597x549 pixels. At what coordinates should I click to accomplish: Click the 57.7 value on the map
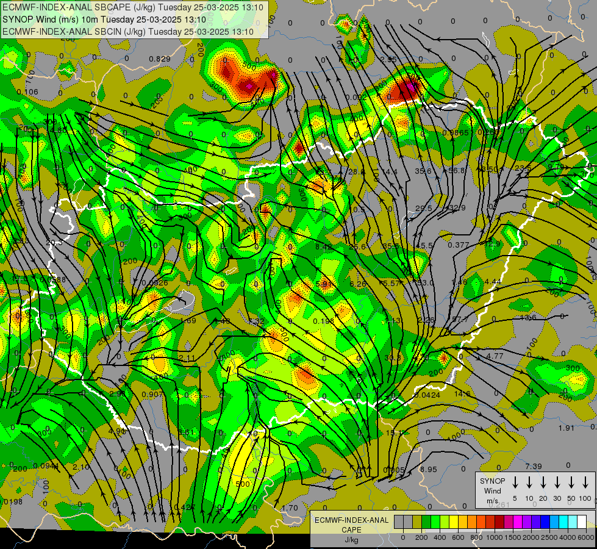point(460,319)
